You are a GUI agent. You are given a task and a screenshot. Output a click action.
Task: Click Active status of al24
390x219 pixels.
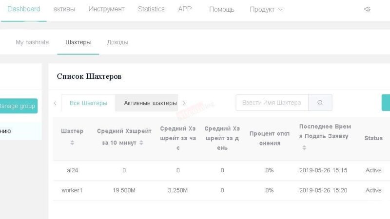click(373, 170)
